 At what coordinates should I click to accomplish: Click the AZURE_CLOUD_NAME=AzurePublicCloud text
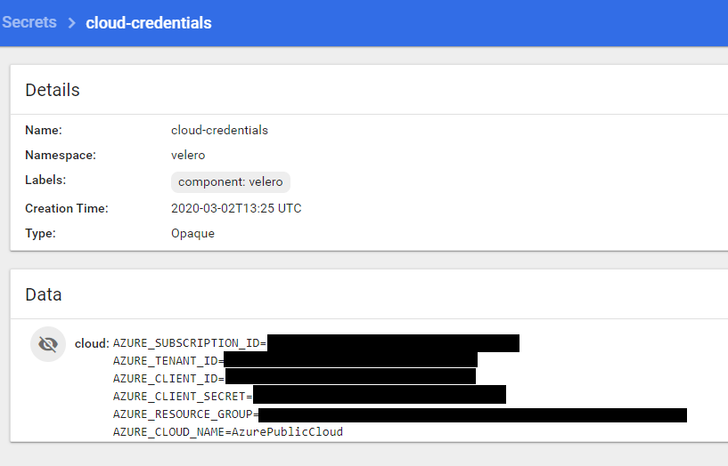(228, 431)
